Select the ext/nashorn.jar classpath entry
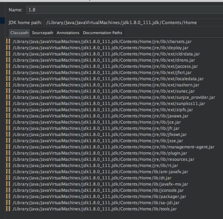Image resolution: width=223 pixels, height=219 pixels. point(106,85)
